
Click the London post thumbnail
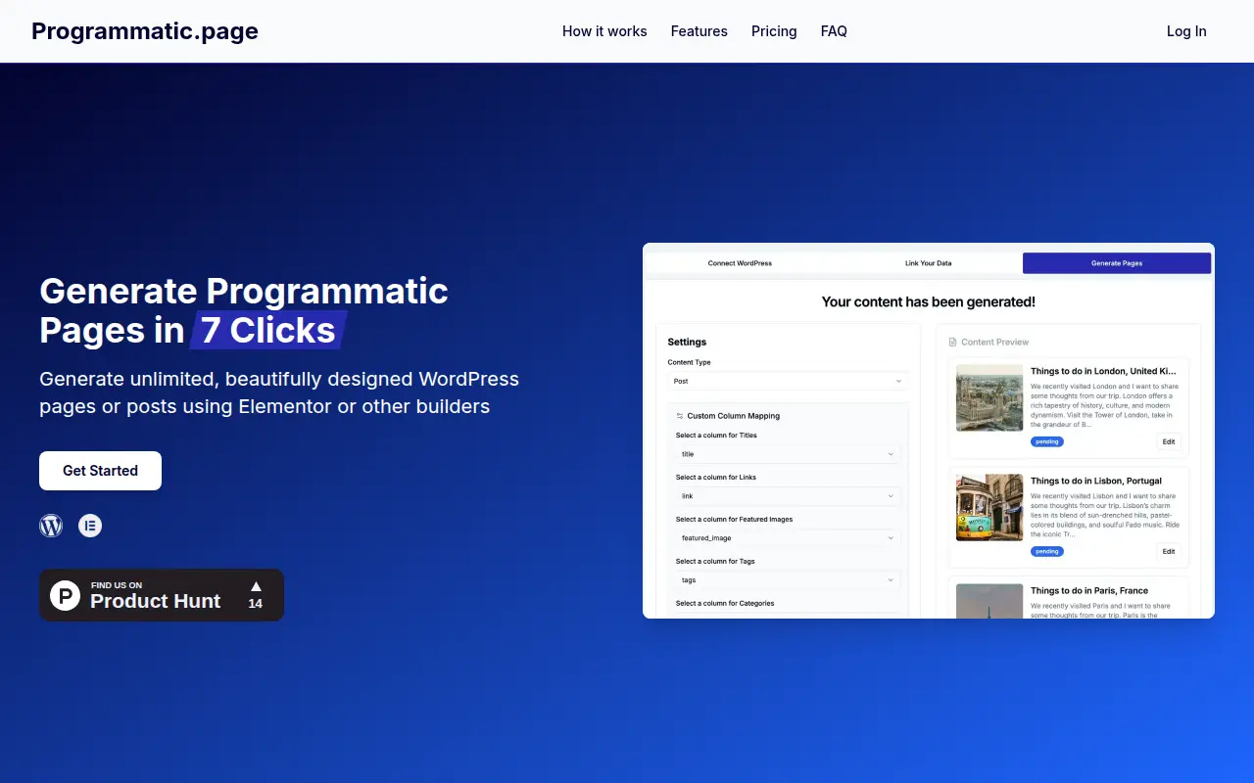pyautogui.click(x=989, y=398)
